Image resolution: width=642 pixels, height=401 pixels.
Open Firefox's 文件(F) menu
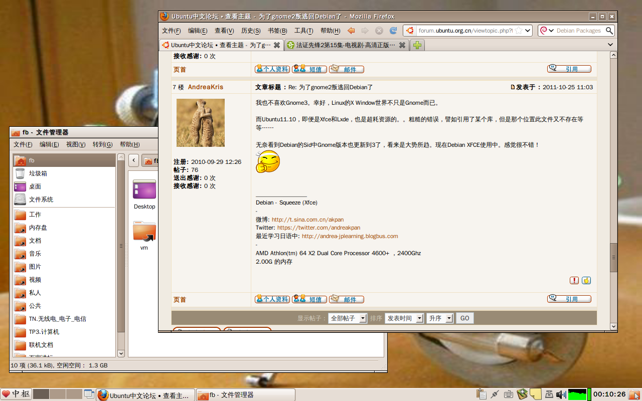tap(171, 31)
